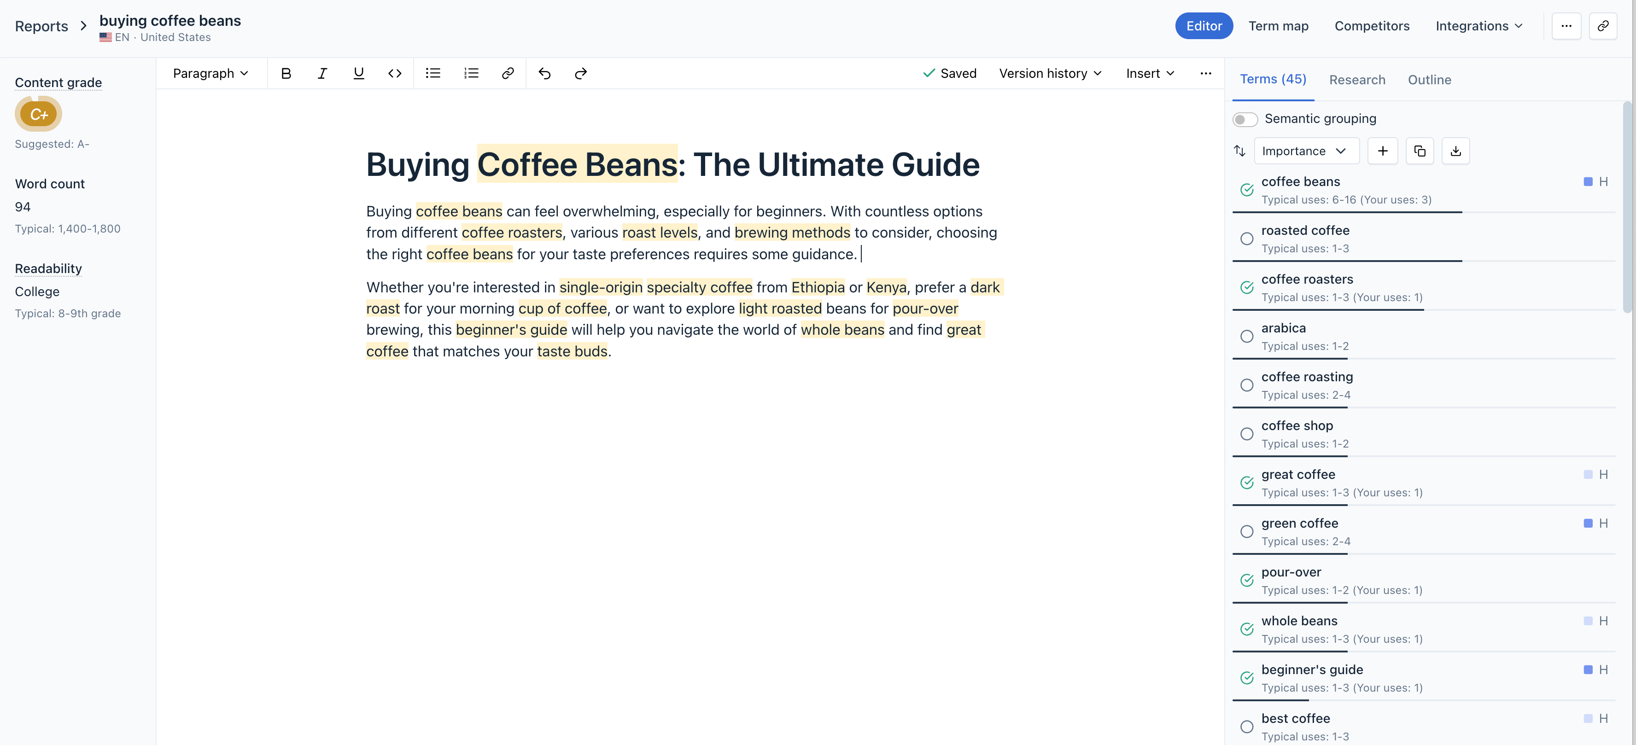This screenshot has width=1636, height=745.
Task: Click the underline icon
Action: [358, 74]
